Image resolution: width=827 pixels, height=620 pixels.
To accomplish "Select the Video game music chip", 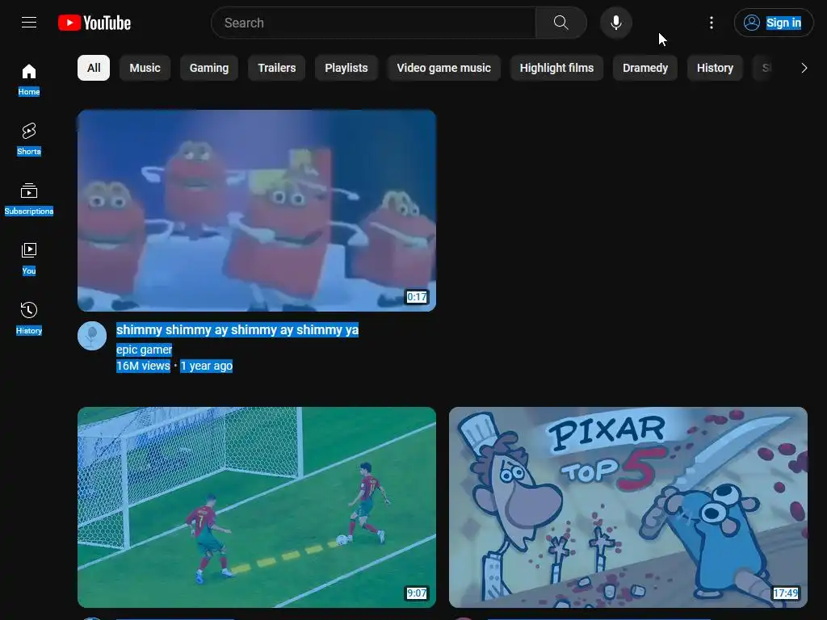I will pyautogui.click(x=444, y=68).
